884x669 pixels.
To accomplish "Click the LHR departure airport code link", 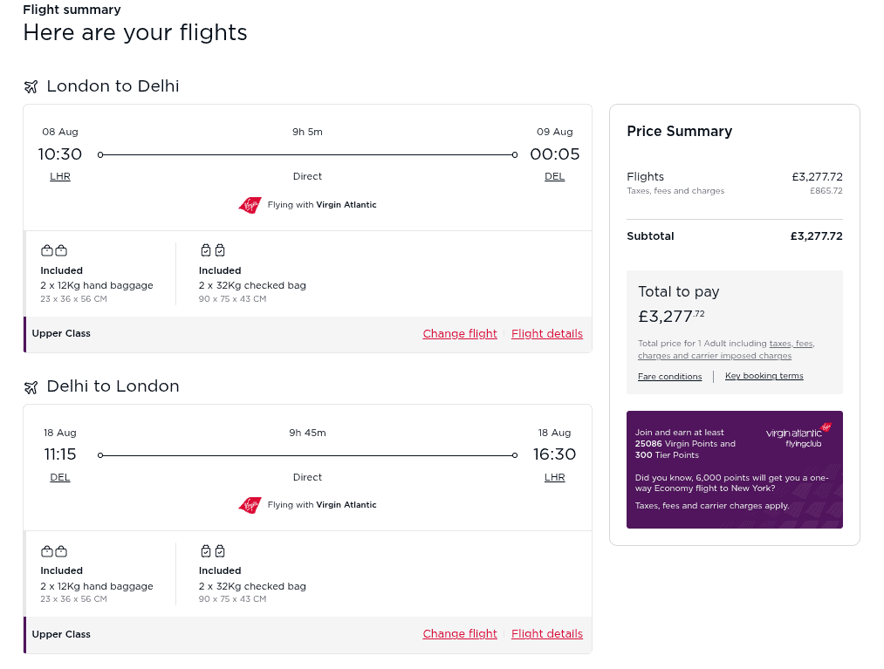I will 59,175.
